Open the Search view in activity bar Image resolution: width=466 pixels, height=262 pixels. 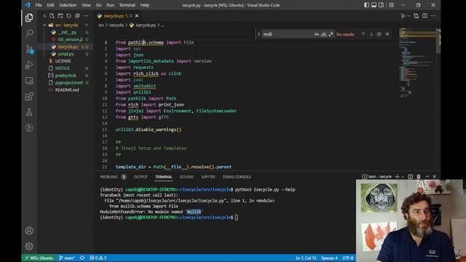pyautogui.click(x=29, y=33)
